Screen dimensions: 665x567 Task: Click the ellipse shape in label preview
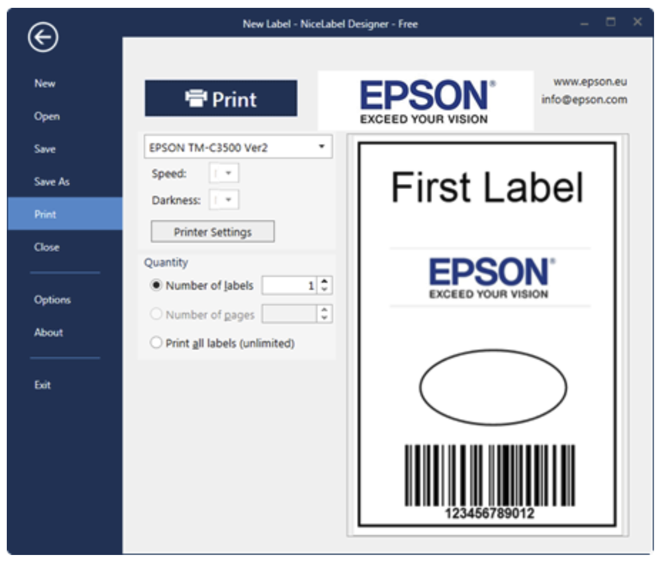493,387
